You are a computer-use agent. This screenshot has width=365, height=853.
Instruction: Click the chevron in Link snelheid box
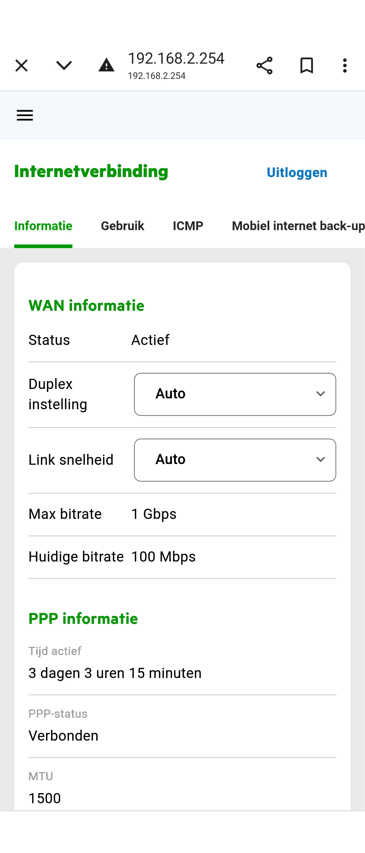320,459
